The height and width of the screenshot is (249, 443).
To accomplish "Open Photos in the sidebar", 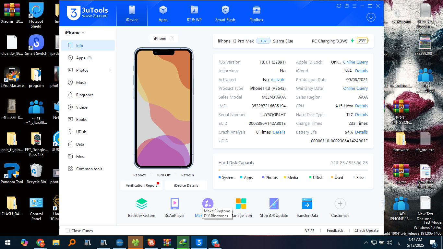I will point(88,70).
